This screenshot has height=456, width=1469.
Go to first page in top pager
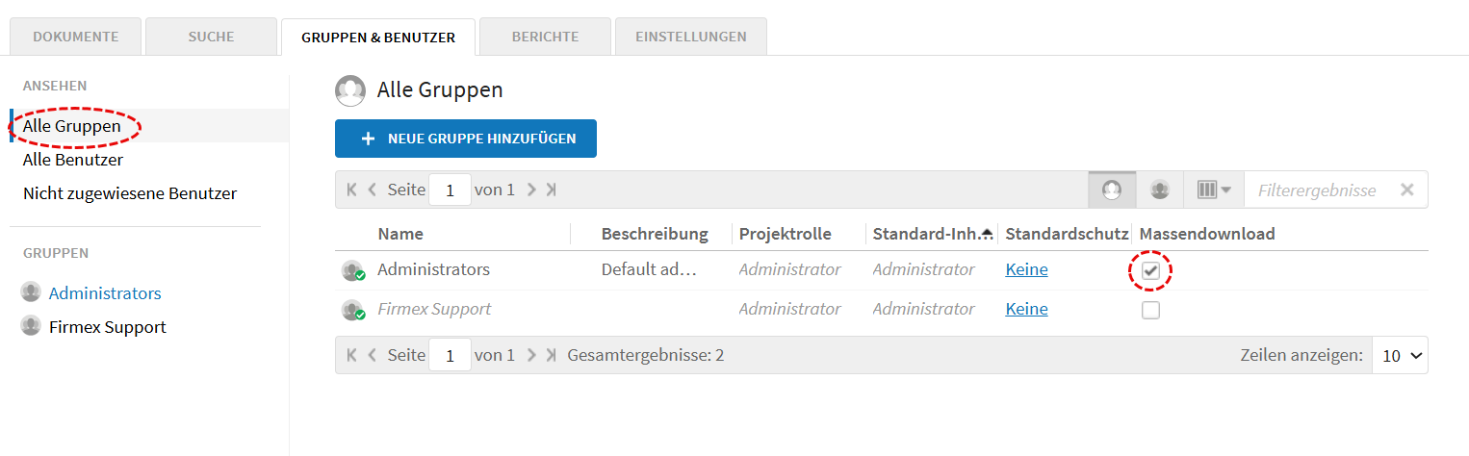[352, 190]
